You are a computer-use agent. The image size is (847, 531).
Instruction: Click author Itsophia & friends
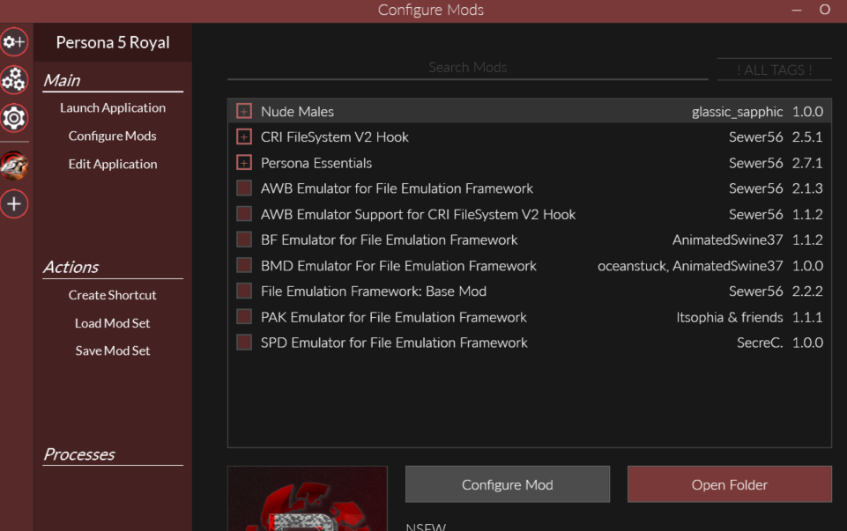click(729, 317)
